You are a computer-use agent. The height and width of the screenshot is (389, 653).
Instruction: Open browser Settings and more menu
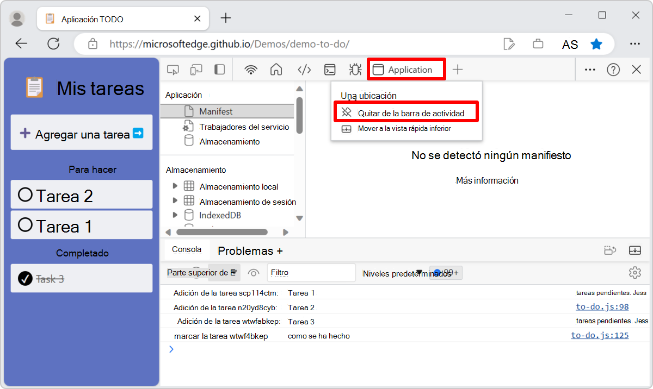[634, 44]
